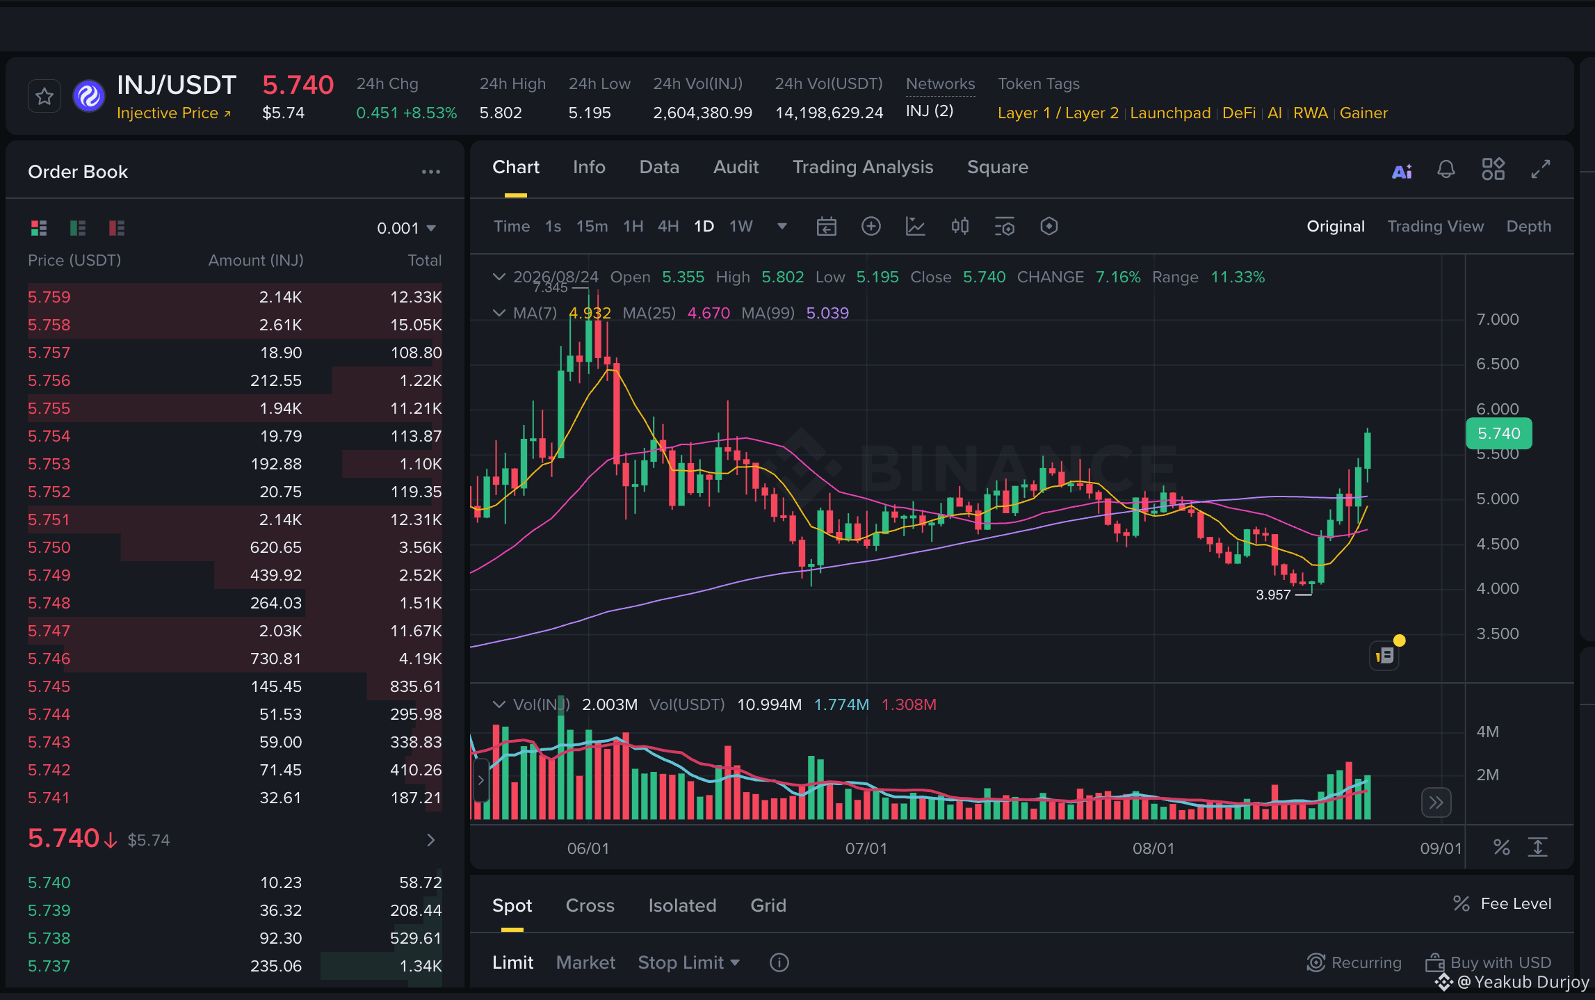Viewport: 1595px width, 1000px height.
Task: Collapse the MA indicator row chevron
Action: [499, 313]
